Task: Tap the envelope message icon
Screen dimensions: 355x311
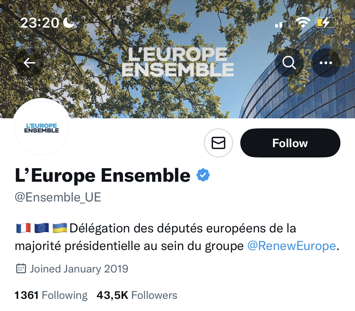Action: (x=218, y=143)
